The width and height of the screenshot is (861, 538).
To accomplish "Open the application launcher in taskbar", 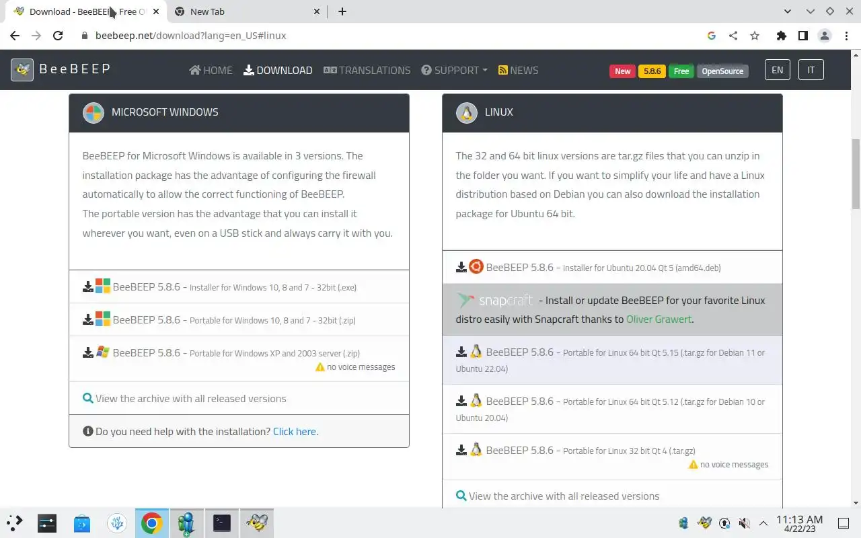I will 15,523.
